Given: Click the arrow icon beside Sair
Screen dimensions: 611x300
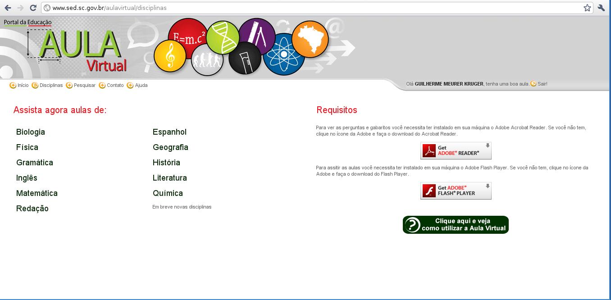Looking at the screenshot, I should 533,84.
